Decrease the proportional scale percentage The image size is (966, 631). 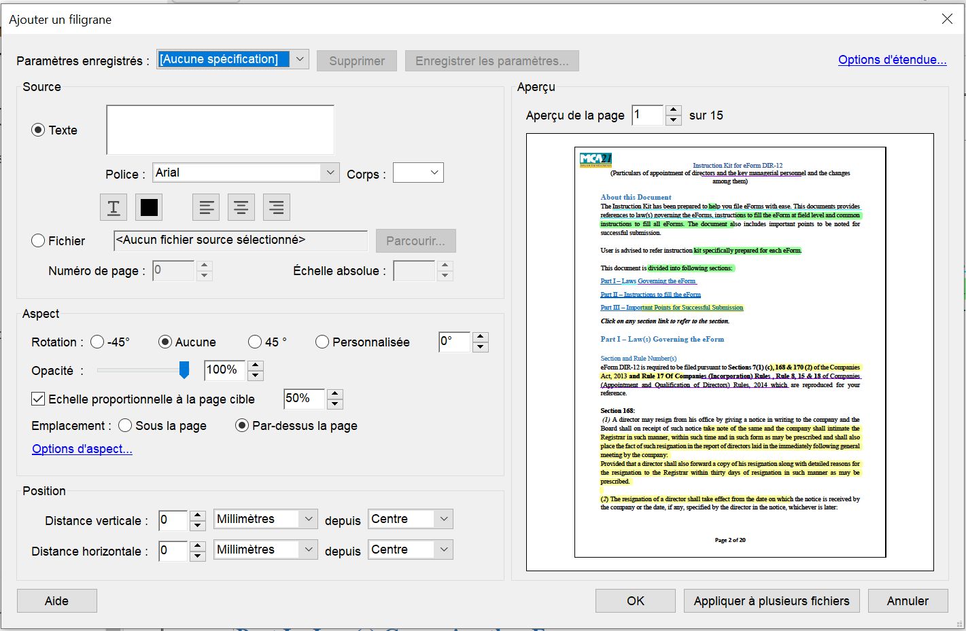(x=334, y=403)
